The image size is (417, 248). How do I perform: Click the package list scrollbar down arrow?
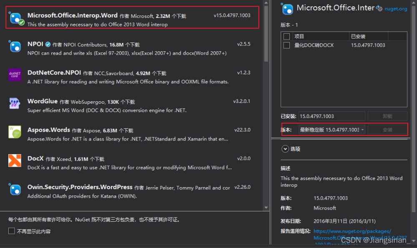266,207
